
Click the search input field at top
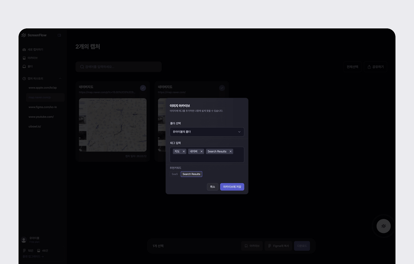pos(118,66)
